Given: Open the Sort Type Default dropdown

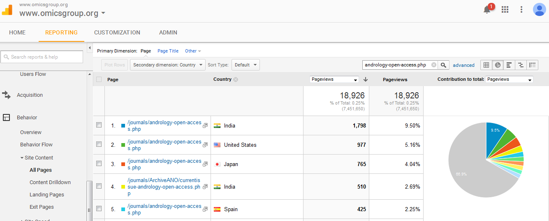Looking at the screenshot, I should 246,65.
